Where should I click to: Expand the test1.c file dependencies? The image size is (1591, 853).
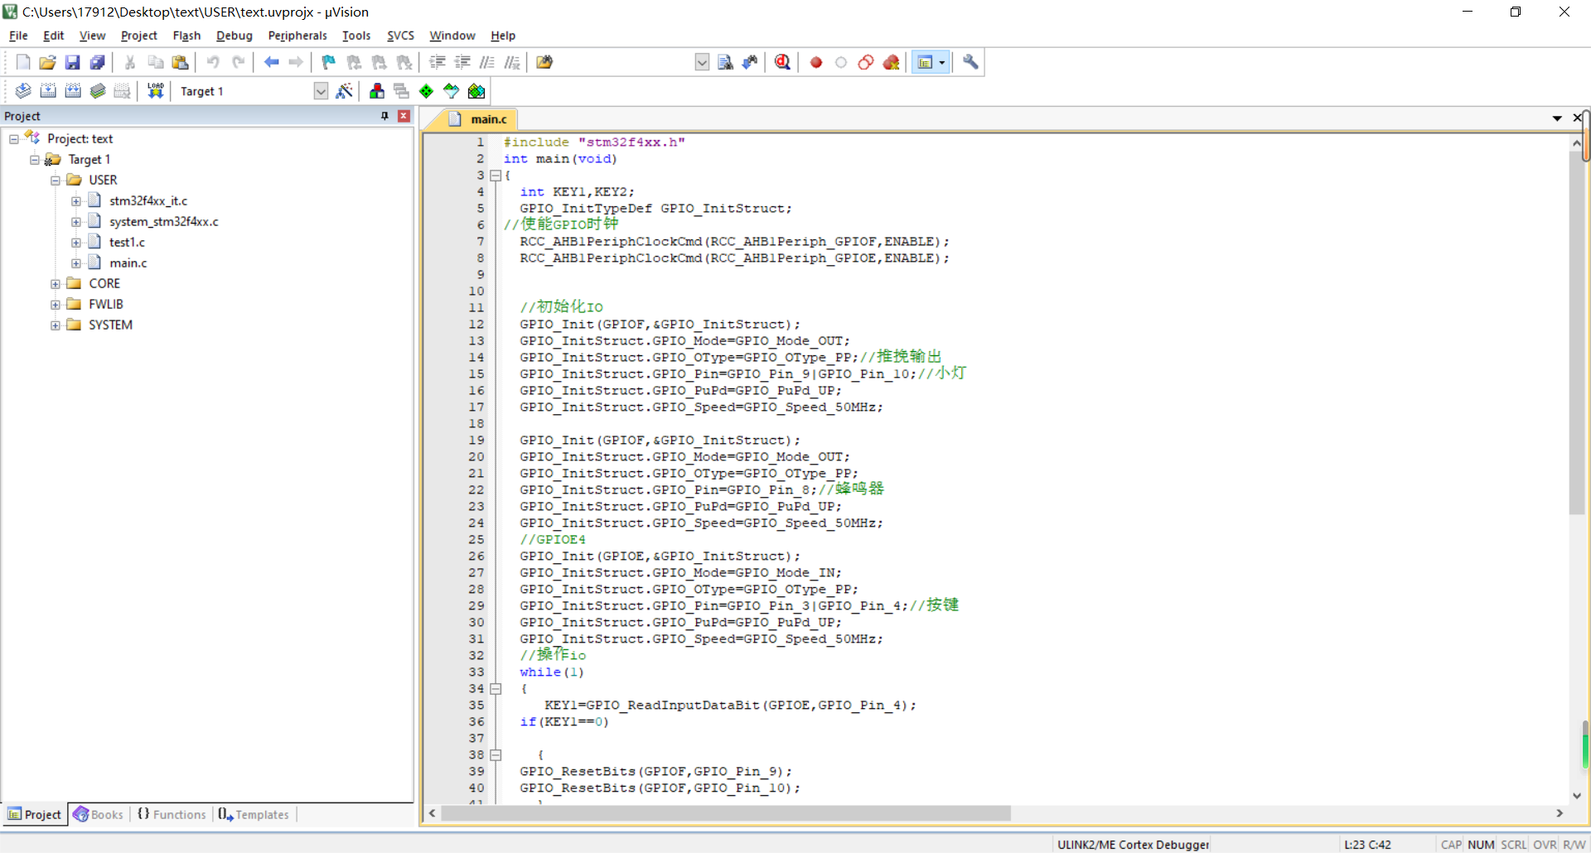[76, 243]
